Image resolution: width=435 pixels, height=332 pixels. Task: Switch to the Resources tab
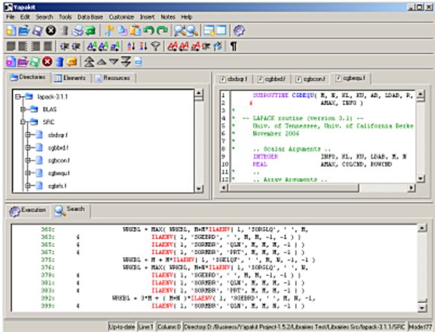pyautogui.click(x=113, y=78)
